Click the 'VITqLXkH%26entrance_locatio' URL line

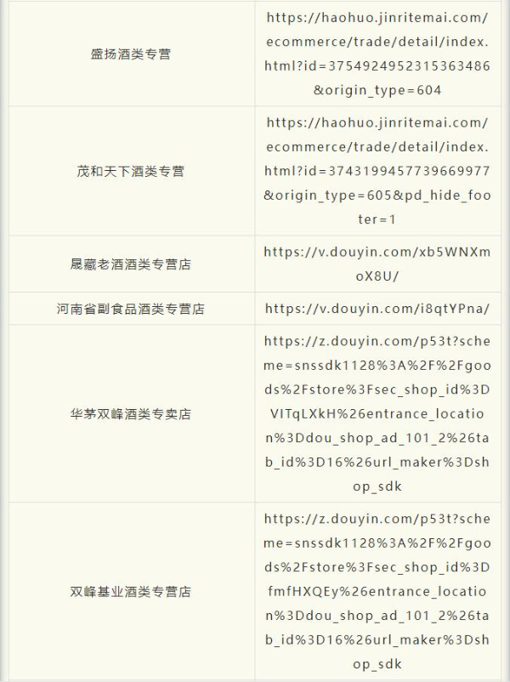point(377,413)
